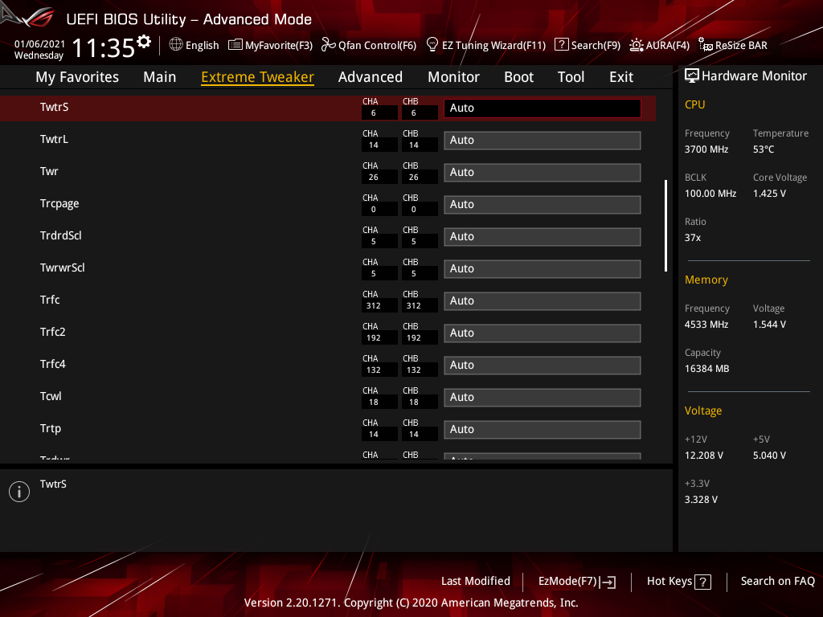Click the settings gear next to the clock

point(143,41)
